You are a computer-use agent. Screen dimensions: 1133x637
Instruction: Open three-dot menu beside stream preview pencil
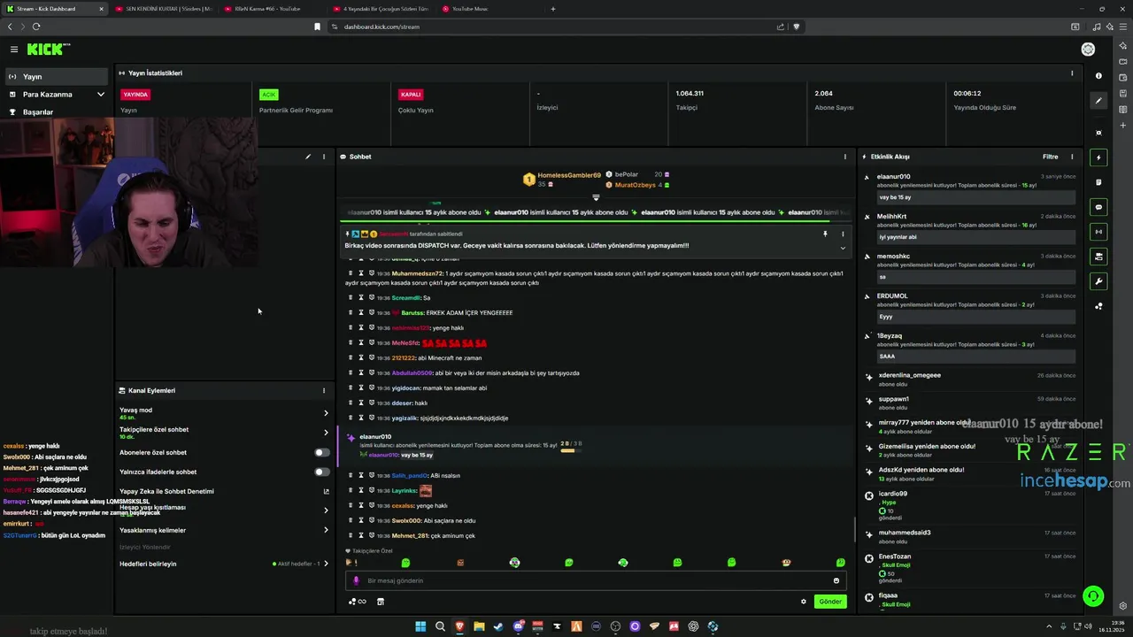323,157
